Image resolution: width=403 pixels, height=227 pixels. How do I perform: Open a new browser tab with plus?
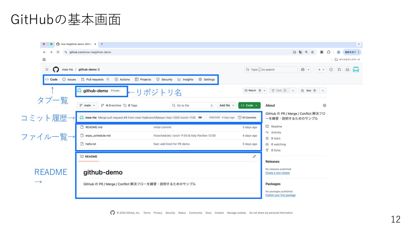(x=102, y=44)
